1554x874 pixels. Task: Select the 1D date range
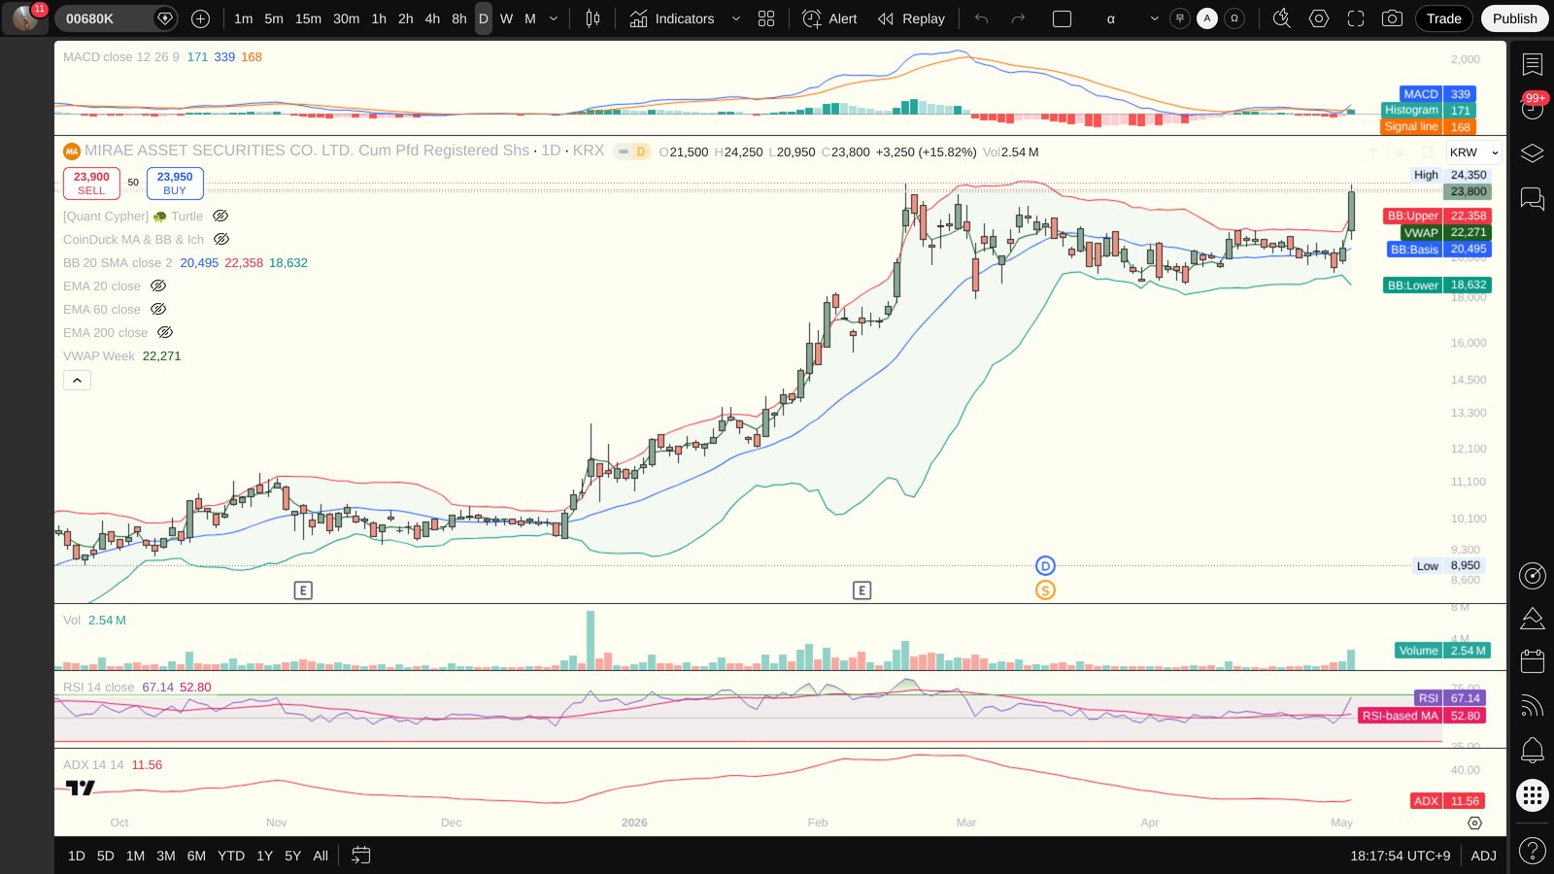77,856
